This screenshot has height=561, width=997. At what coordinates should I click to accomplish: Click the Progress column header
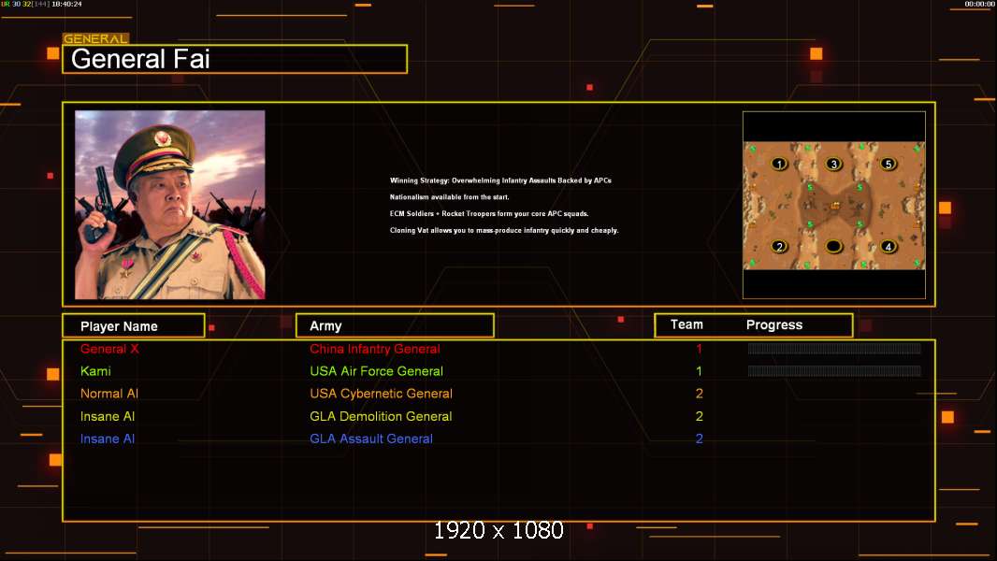pos(773,324)
